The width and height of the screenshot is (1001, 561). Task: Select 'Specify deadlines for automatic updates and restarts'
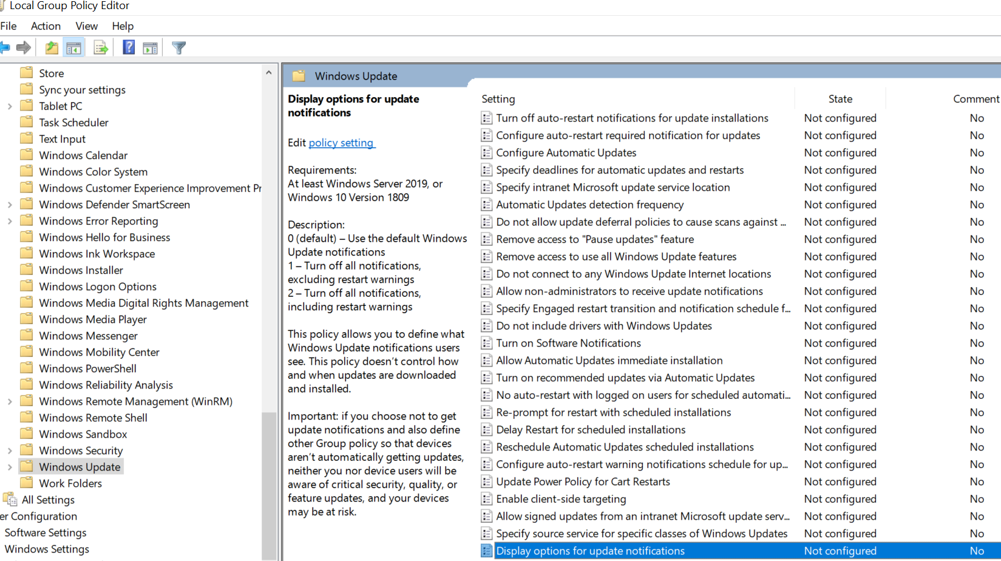620,170
